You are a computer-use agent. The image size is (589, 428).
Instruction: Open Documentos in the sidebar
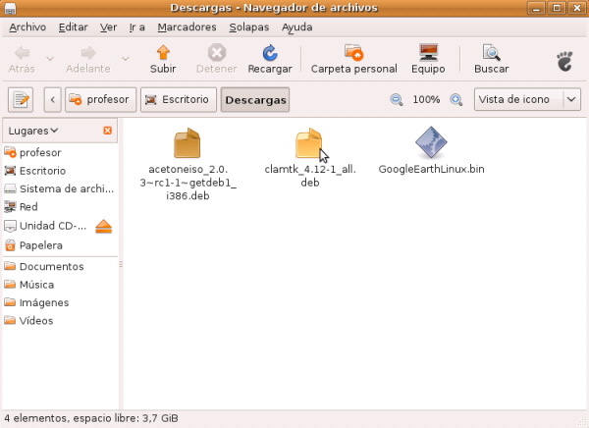coord(51,266)
